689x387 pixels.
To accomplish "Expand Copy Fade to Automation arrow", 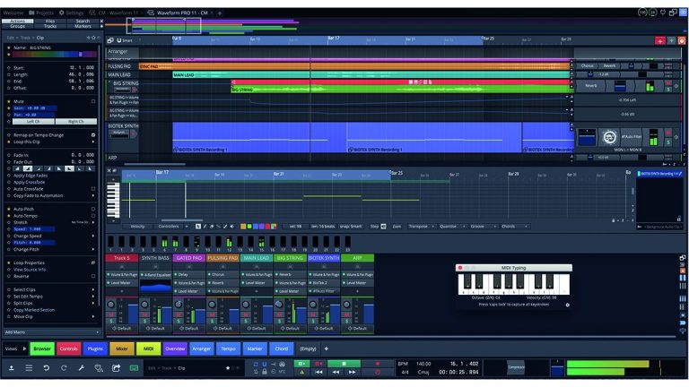I will [x=93, y=195].
